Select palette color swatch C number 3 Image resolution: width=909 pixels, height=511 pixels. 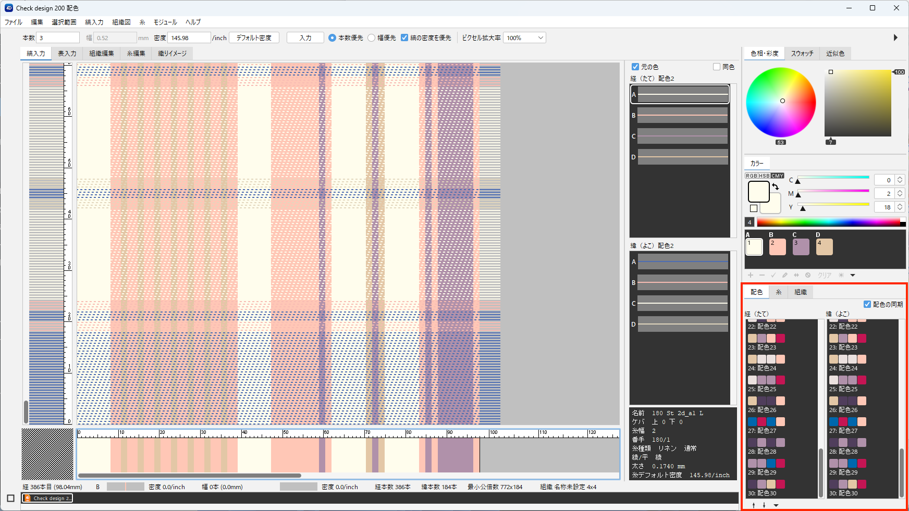coord(801,247)
